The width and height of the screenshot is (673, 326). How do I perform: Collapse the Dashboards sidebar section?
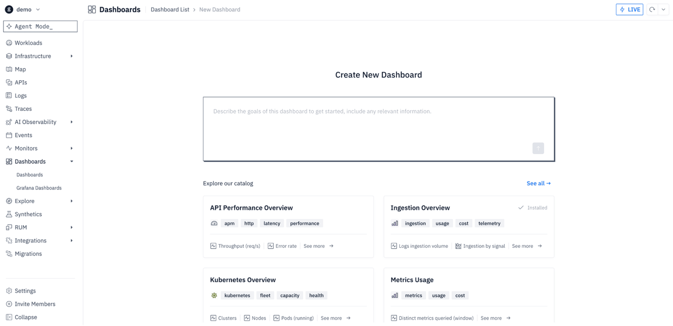(72, 162)
